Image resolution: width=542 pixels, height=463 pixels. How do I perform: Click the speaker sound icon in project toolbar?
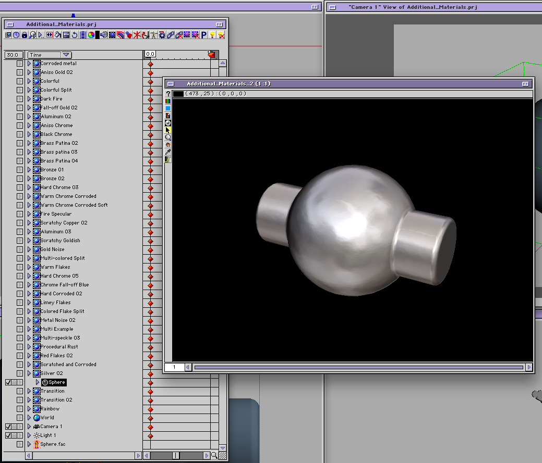click(104, 35)
